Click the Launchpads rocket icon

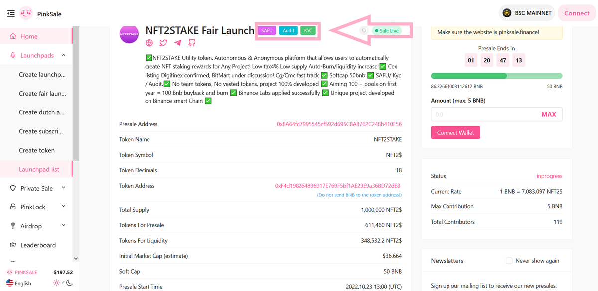click(13, 55)
